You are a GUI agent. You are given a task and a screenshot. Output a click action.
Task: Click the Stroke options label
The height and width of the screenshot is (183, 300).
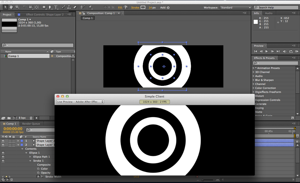coord(135,8)
